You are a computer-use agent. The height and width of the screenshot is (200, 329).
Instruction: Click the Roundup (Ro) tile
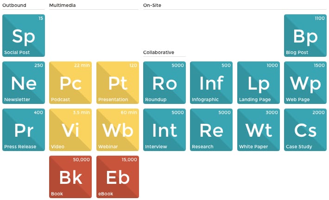tap(164, 83)
